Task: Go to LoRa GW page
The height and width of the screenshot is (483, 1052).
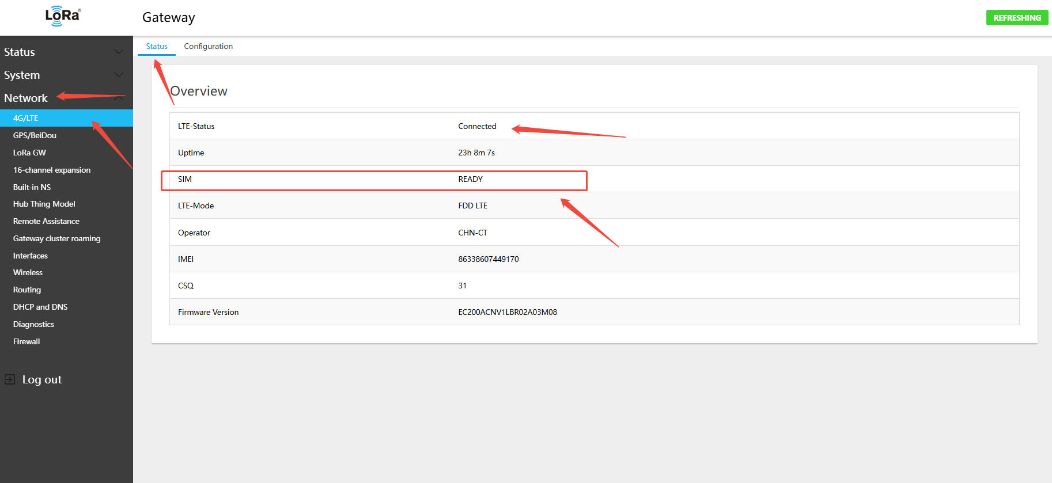Action: pos(29,153)
